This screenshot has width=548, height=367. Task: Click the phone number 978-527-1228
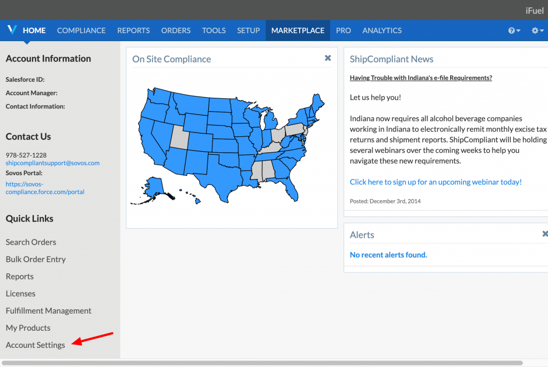(26, 155)
